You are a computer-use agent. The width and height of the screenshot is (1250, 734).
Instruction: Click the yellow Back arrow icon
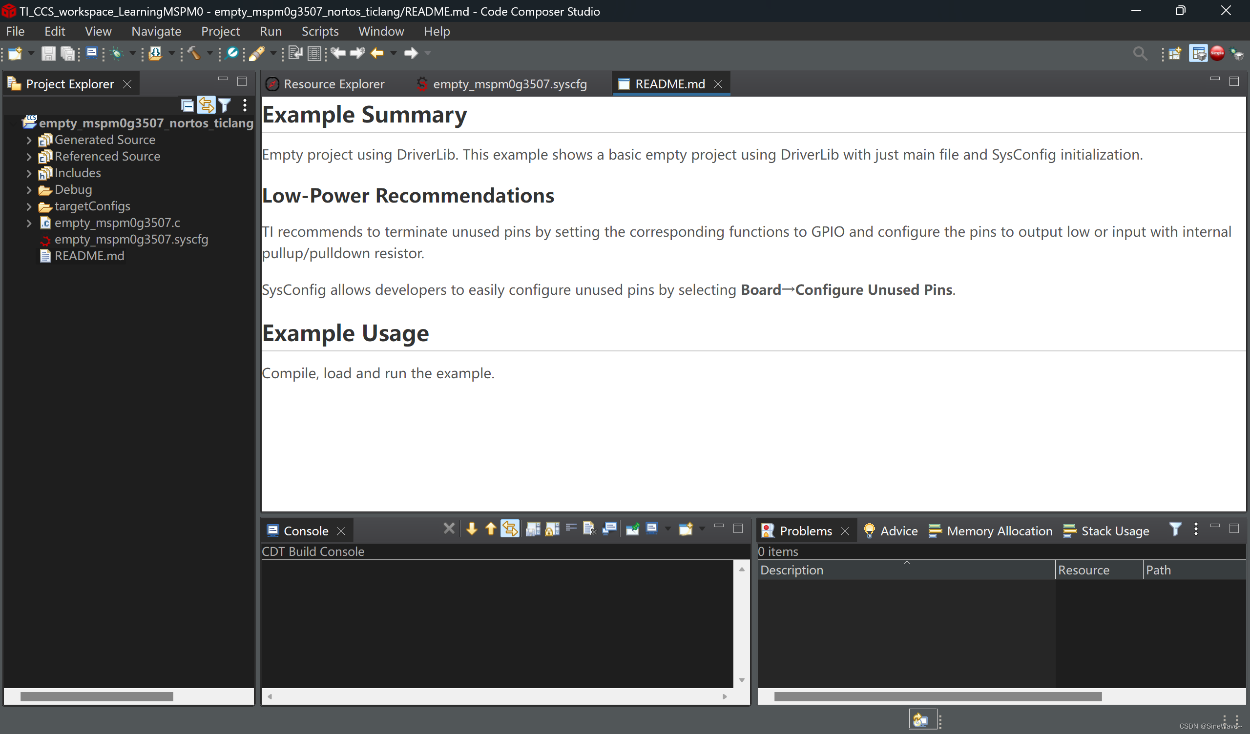(377, 54)
